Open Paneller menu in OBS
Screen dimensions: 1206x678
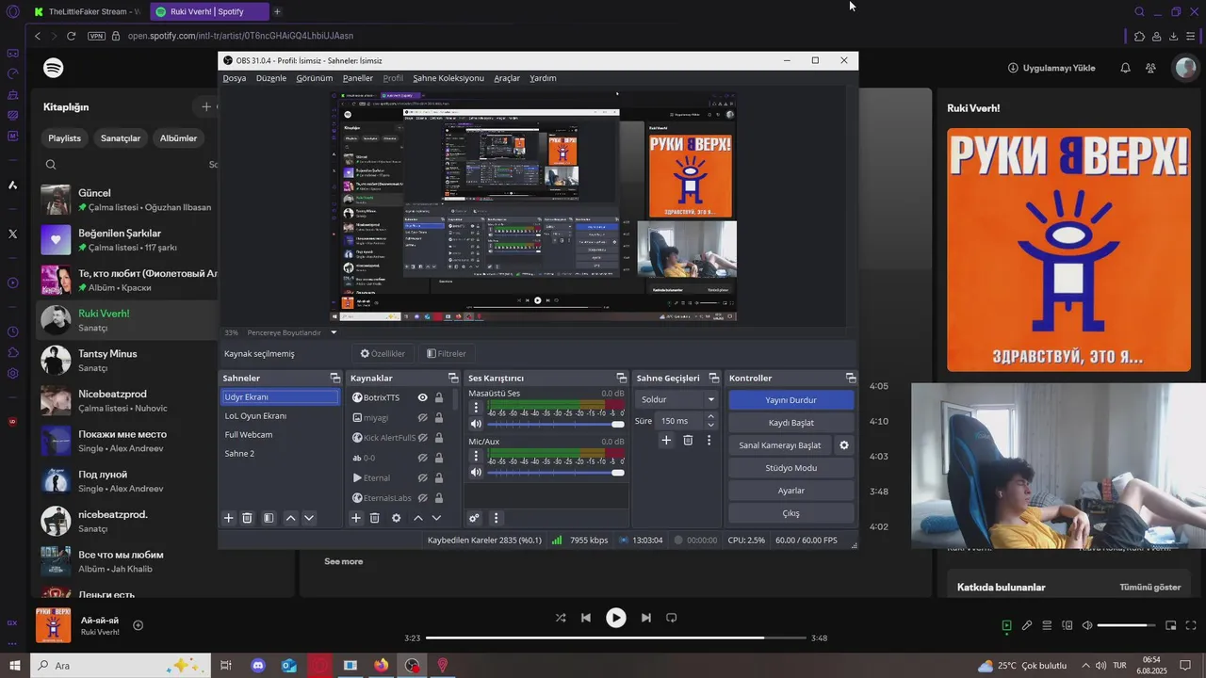[x=358, y=78]
